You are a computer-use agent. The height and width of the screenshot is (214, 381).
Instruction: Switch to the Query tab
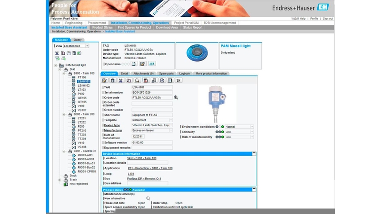click(78, 40)
